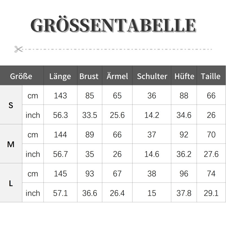Select the 25.6 sleeve inch cell
This screenshot has width=226, height=226.
tap(117, 115)
